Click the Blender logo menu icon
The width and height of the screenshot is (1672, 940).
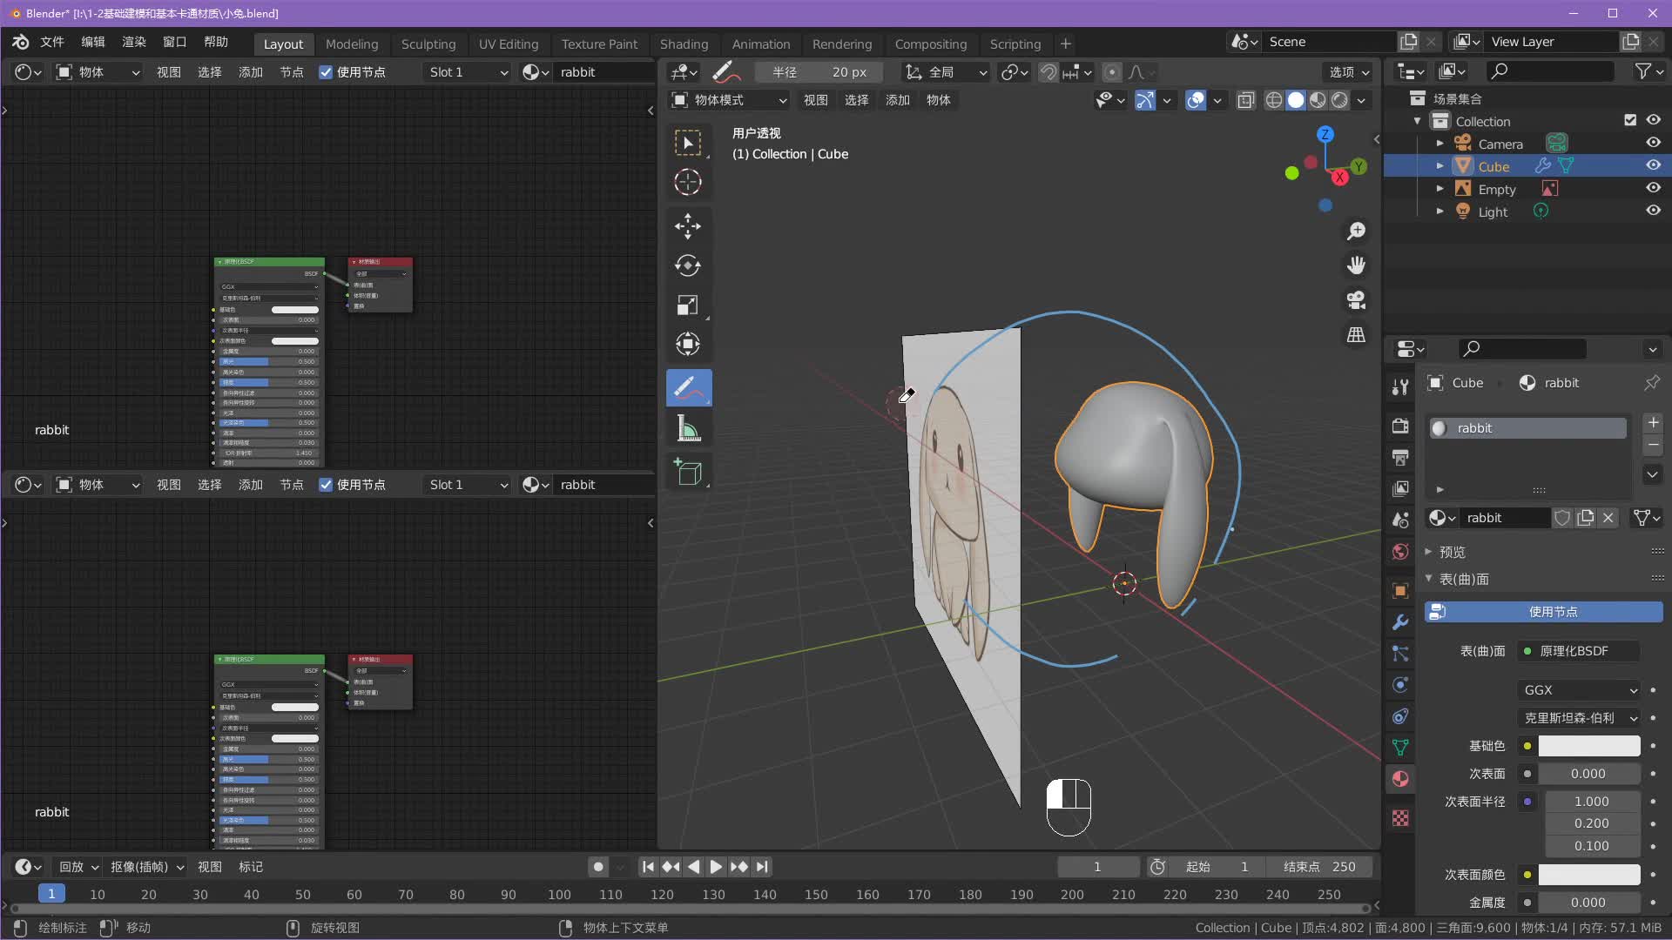(x=20, y=42)
